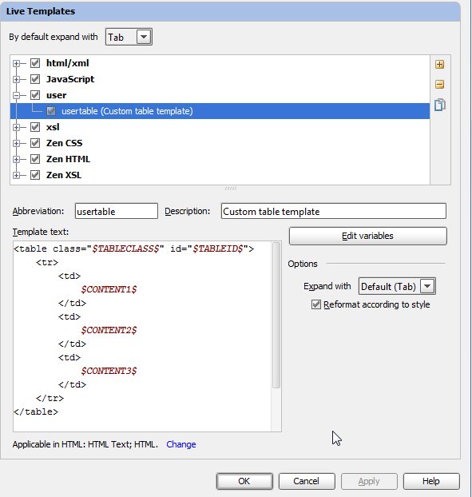Expand the Zen CSS tree node
The width and height of the screenshot is (472, 497).
[x=16, y=143]
